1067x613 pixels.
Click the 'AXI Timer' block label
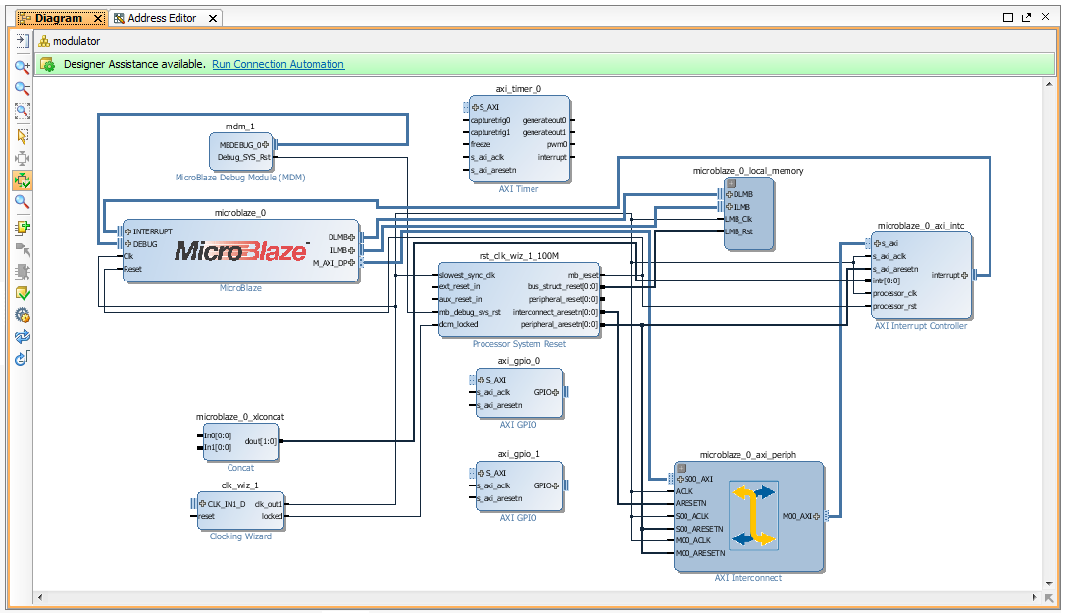[x=519, y=189]
